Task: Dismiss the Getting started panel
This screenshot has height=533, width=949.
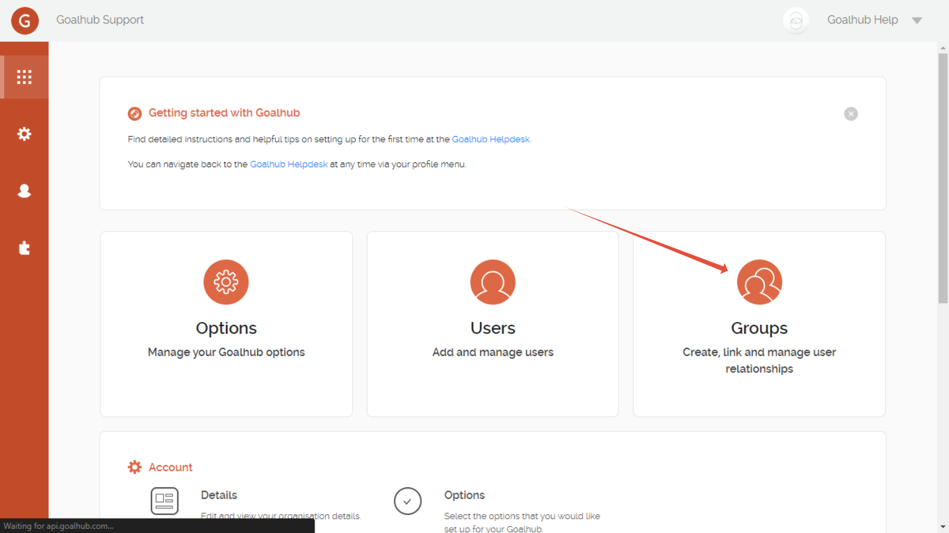Action: (x=850, y=114)
